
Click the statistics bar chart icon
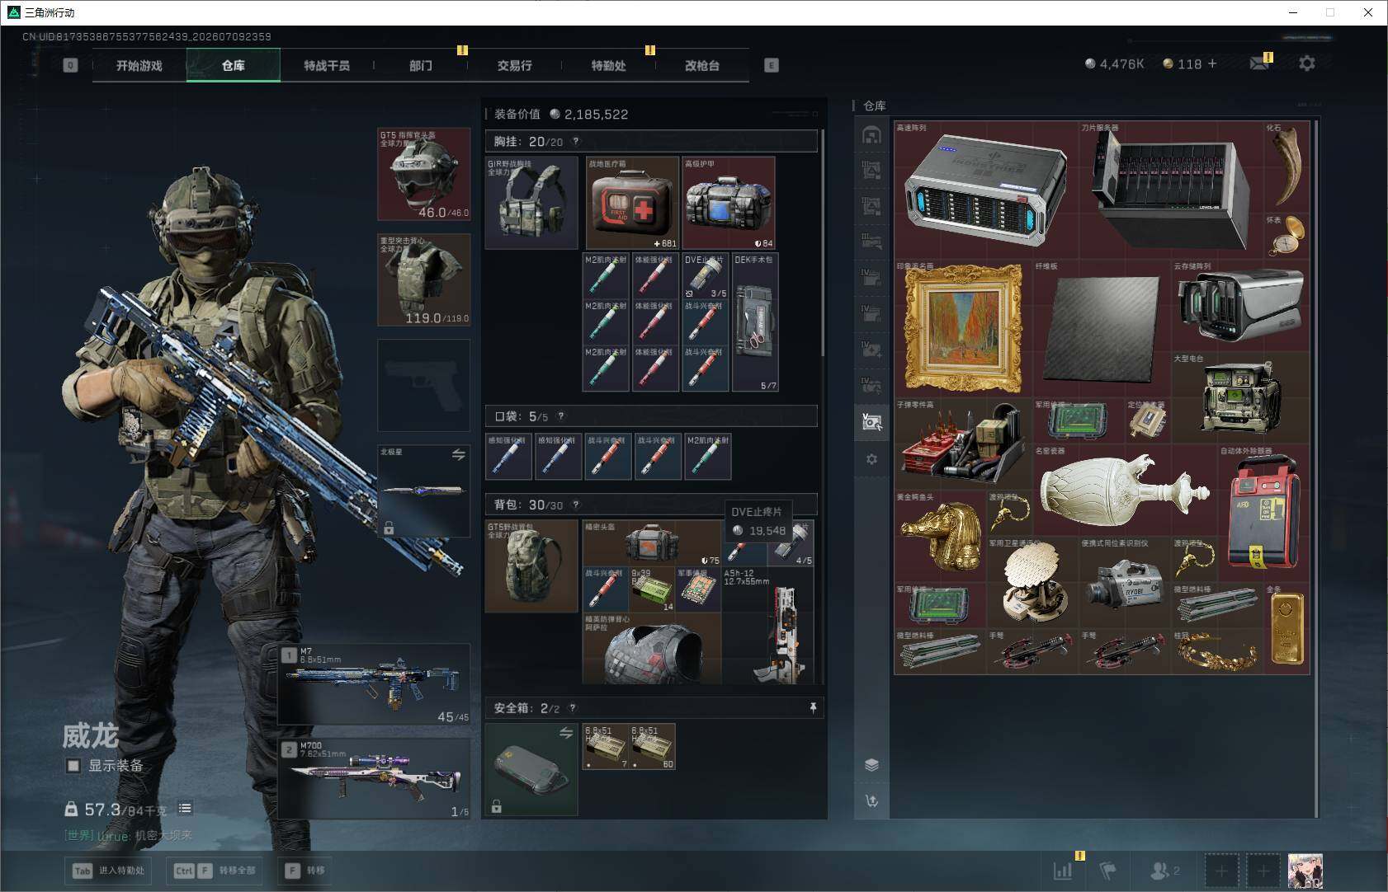click(1063, 870)
